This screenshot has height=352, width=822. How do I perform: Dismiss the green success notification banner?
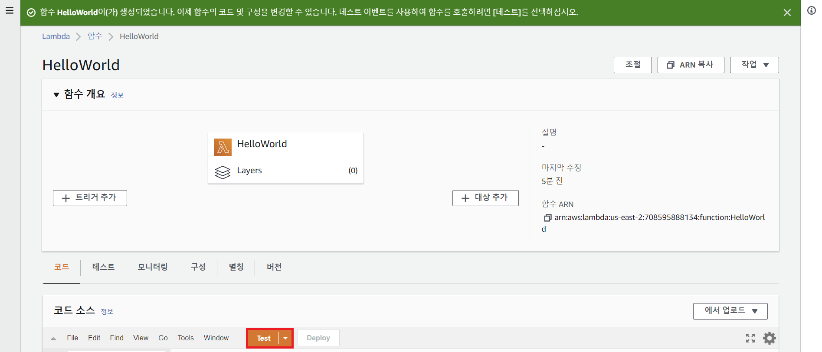pyautogui.click(x=787, y=13)
